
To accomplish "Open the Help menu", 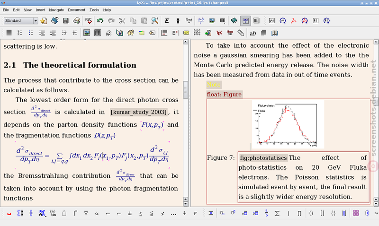I will 107,10.
